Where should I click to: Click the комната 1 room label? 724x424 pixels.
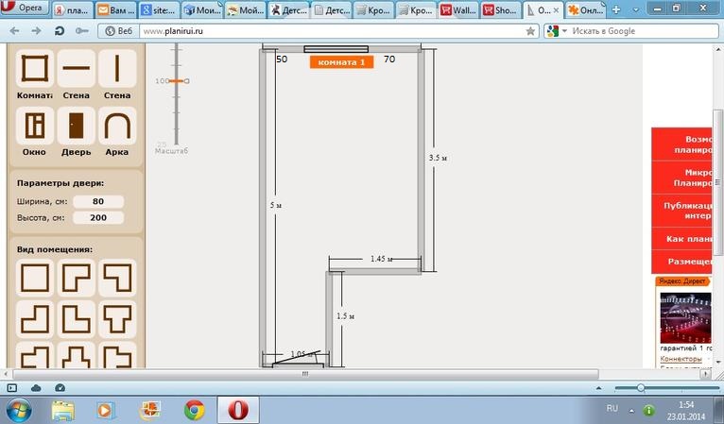(340, 61)
